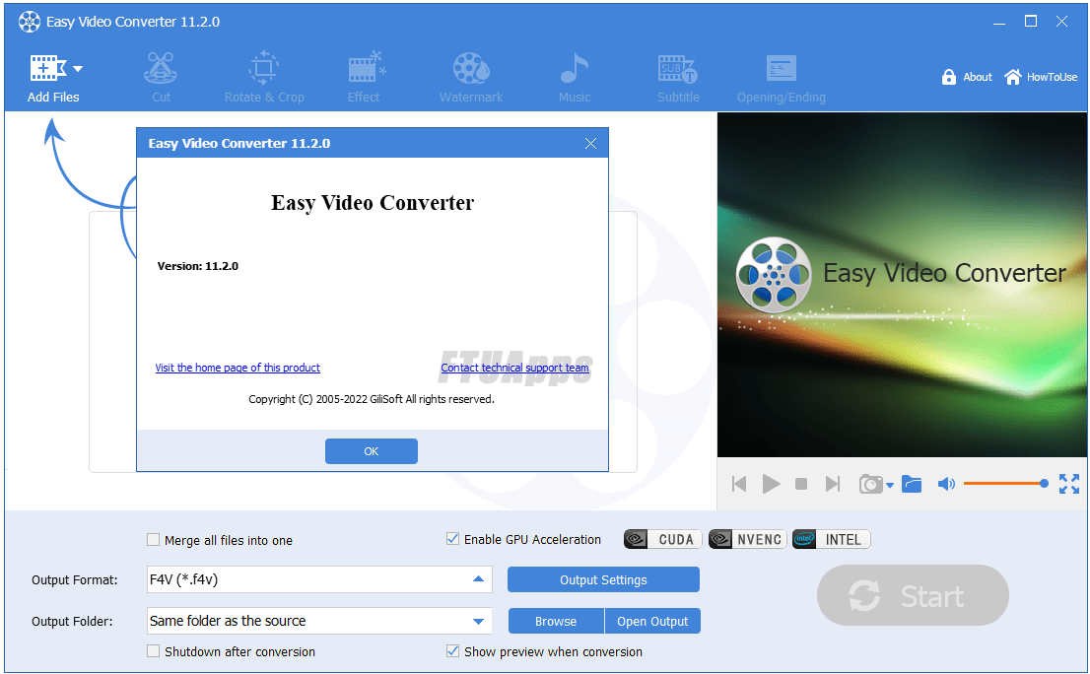Image resolution: width=1090 pixels, height=674 pixels.
Task: Click the Easy Video Converter title bar logo
Action: tap(30, 22)
